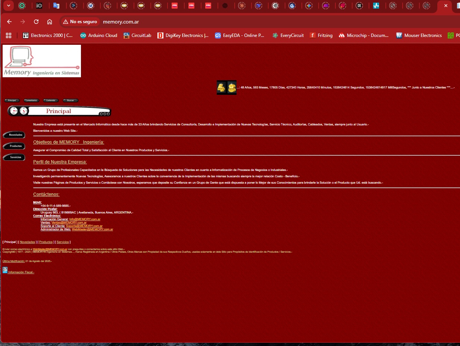
Task: Email Ventas@MEMORY.com.ar via its link
Action: [69, 222]
